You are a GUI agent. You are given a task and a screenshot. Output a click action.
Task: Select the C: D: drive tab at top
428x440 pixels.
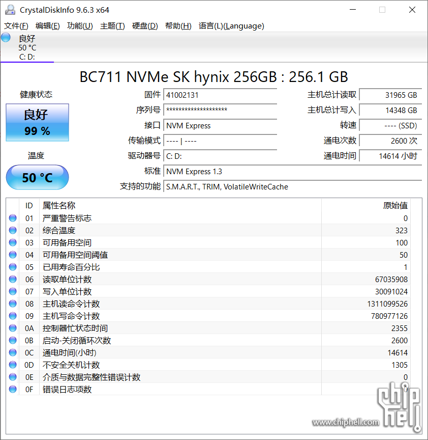(x=27, y=47)
